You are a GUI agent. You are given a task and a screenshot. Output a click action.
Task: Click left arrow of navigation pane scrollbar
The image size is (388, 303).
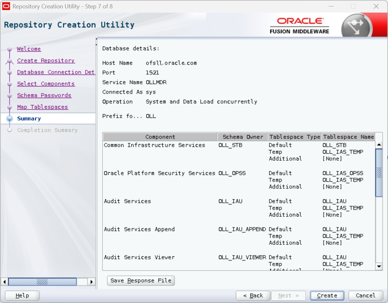click(x=5, y=282)
